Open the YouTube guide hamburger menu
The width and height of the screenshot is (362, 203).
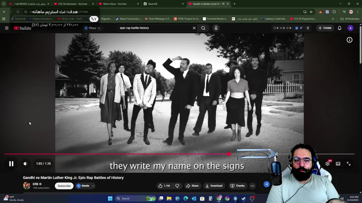click(x=7, y=28)
